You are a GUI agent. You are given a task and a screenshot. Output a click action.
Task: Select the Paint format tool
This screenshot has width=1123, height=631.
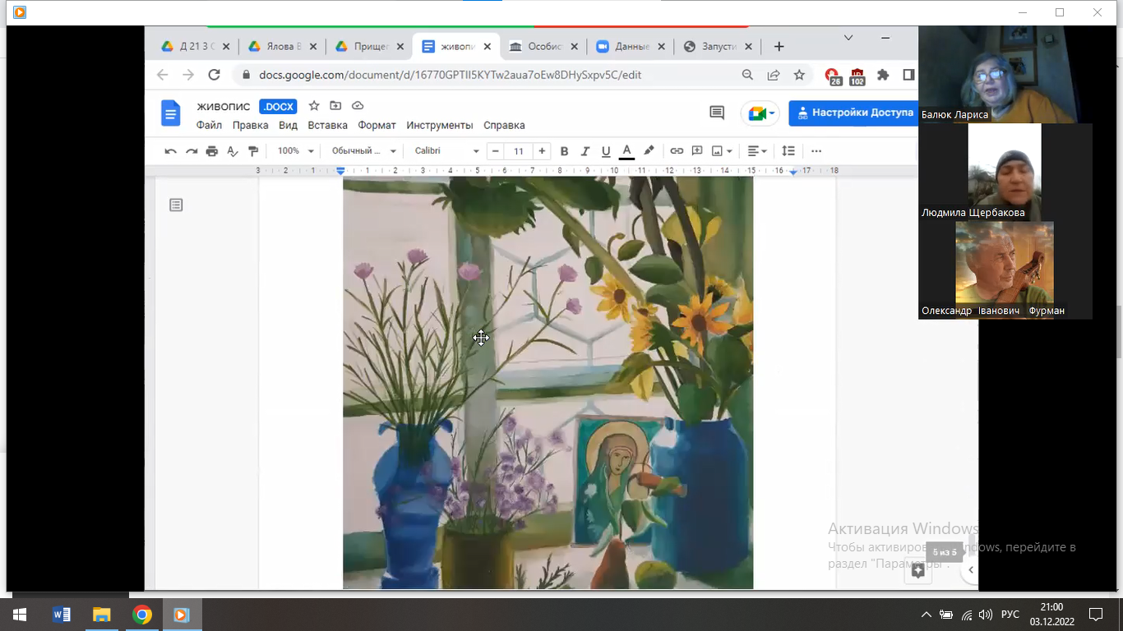(253, 151)
